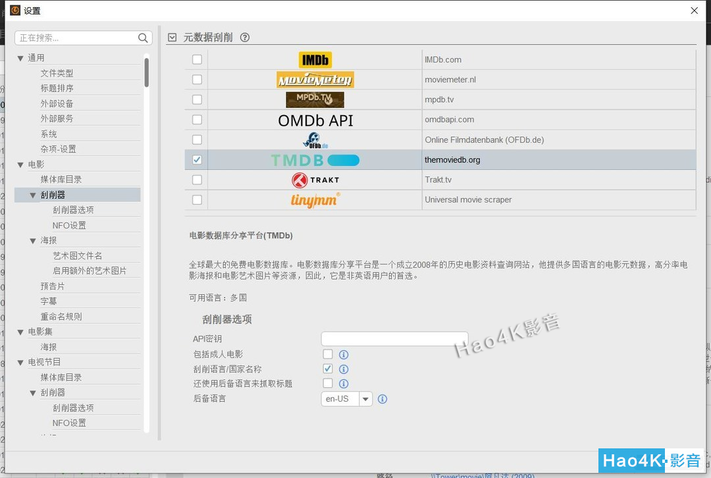
Task: Enable the Trakt.tv scraper checkbox
Action: point(197,180)
